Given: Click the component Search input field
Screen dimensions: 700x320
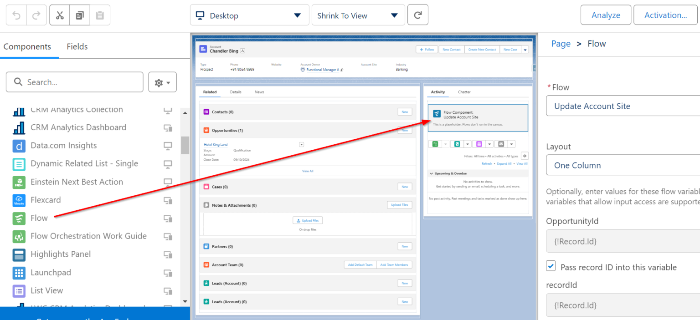Looking at the screenshot, I should pos(75,82).
